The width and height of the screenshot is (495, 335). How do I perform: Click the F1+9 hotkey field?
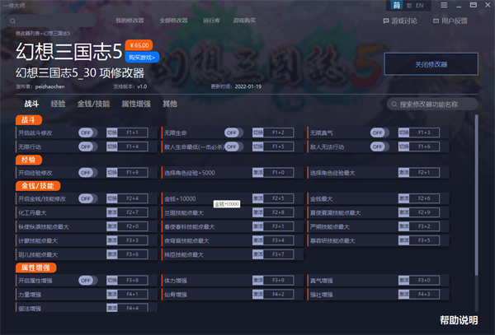pyautogui.click(x=132, y=173)
